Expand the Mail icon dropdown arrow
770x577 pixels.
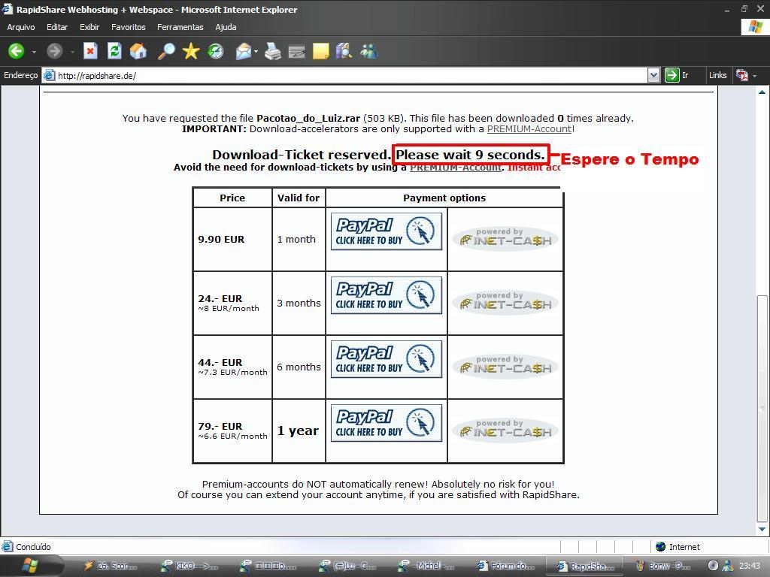(256, 52)
